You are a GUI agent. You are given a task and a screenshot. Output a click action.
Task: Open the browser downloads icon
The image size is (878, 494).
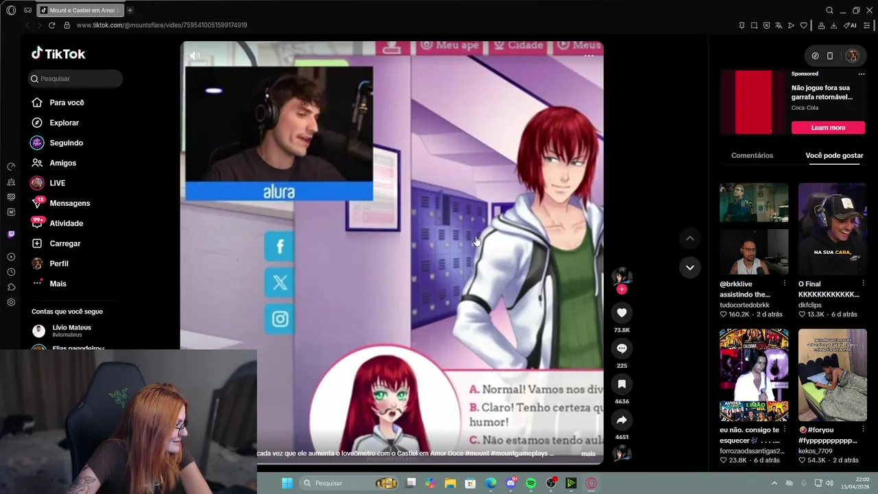pos(833,25)
